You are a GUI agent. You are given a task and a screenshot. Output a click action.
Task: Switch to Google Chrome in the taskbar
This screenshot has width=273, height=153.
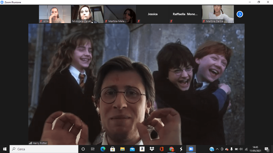171,149
